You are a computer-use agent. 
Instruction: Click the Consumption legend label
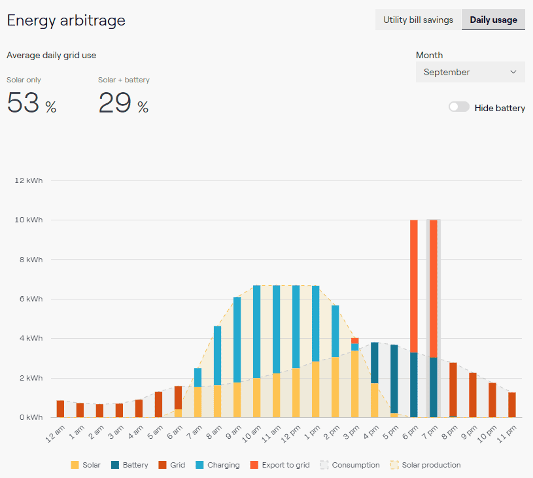[x=356, y=465]
